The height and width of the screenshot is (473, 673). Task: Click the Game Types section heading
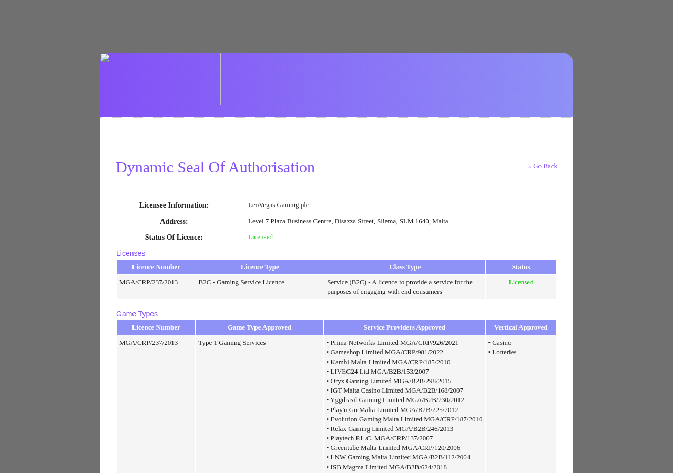click(137, 314)
